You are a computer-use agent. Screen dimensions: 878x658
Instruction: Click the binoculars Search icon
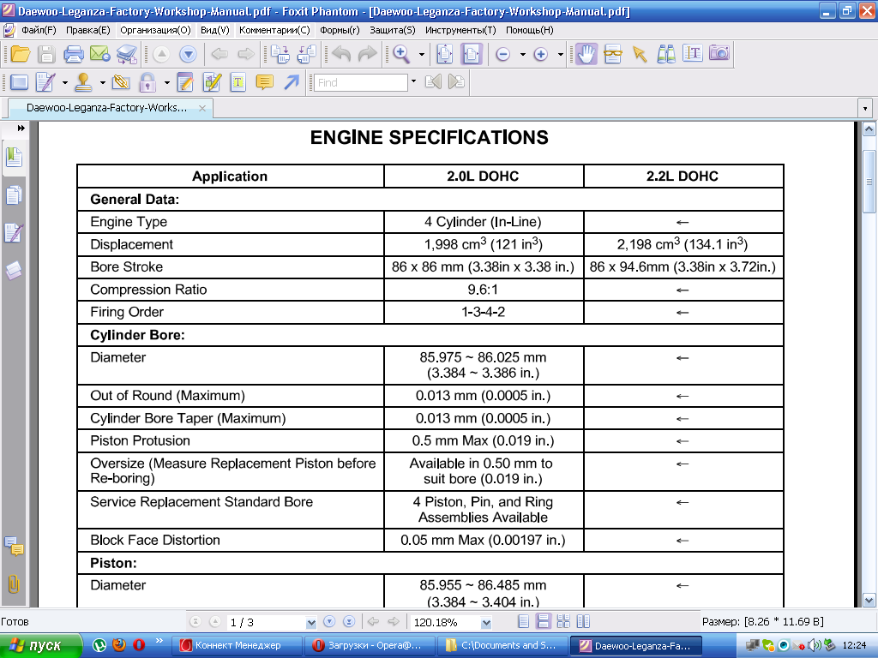[665, 54]
